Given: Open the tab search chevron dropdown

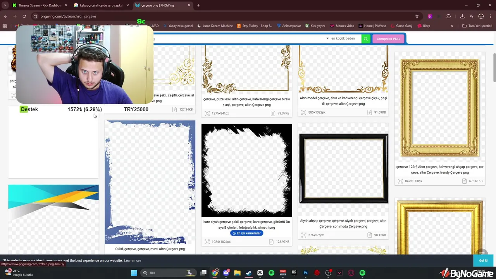Looking at the screenshot, I should tap(5, 5).
